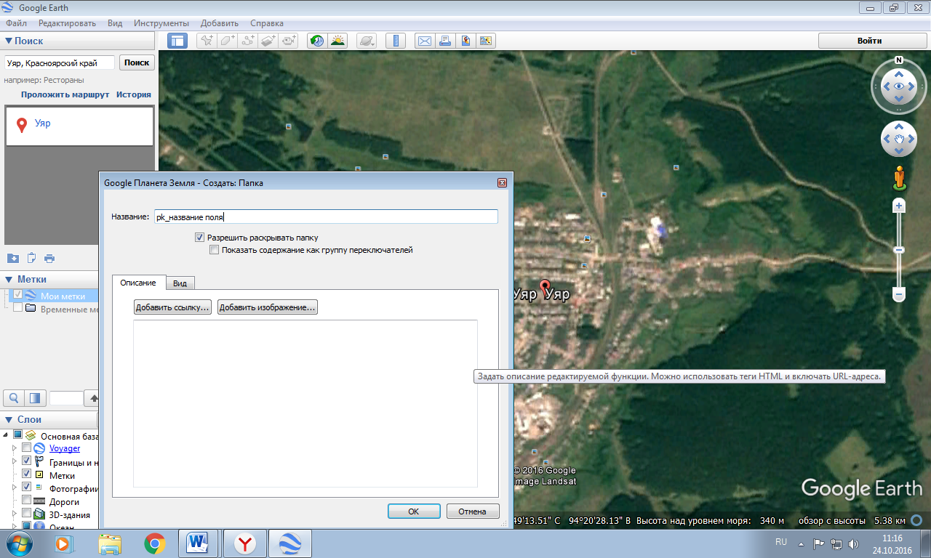The height and width of the screenshot is (558, 931).
Task: Click the zoom out minus button
Action: (x=899, y=295)
